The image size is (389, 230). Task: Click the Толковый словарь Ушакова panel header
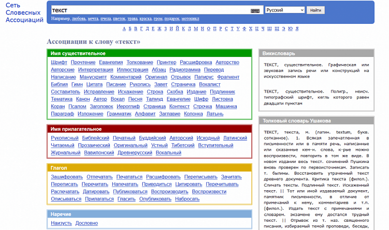[316, 121]
